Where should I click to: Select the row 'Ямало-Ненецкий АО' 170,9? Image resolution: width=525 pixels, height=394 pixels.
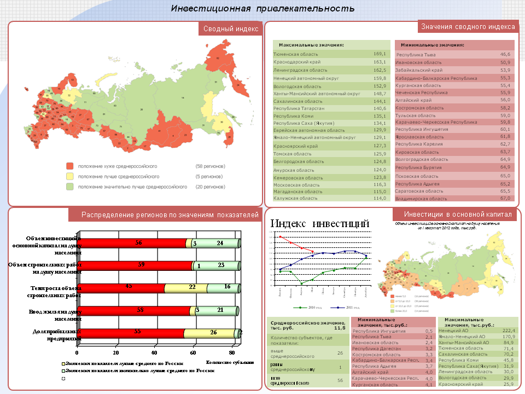point(478,337)
